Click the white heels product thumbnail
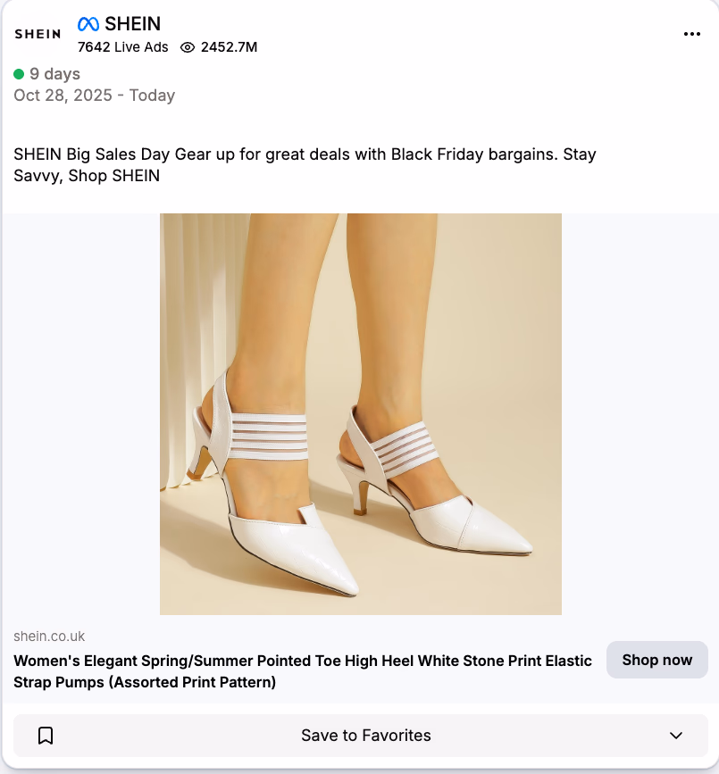 pyautogui.click(x=360, y=413)
